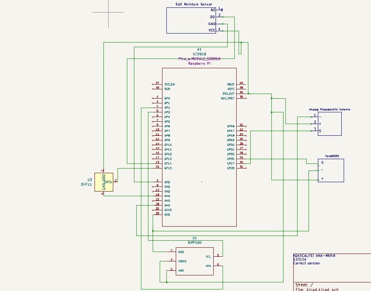Click the VCC pin label on Soil Moisture Sensor
This screenshot has height=291, width=371.
click(212, 30)
